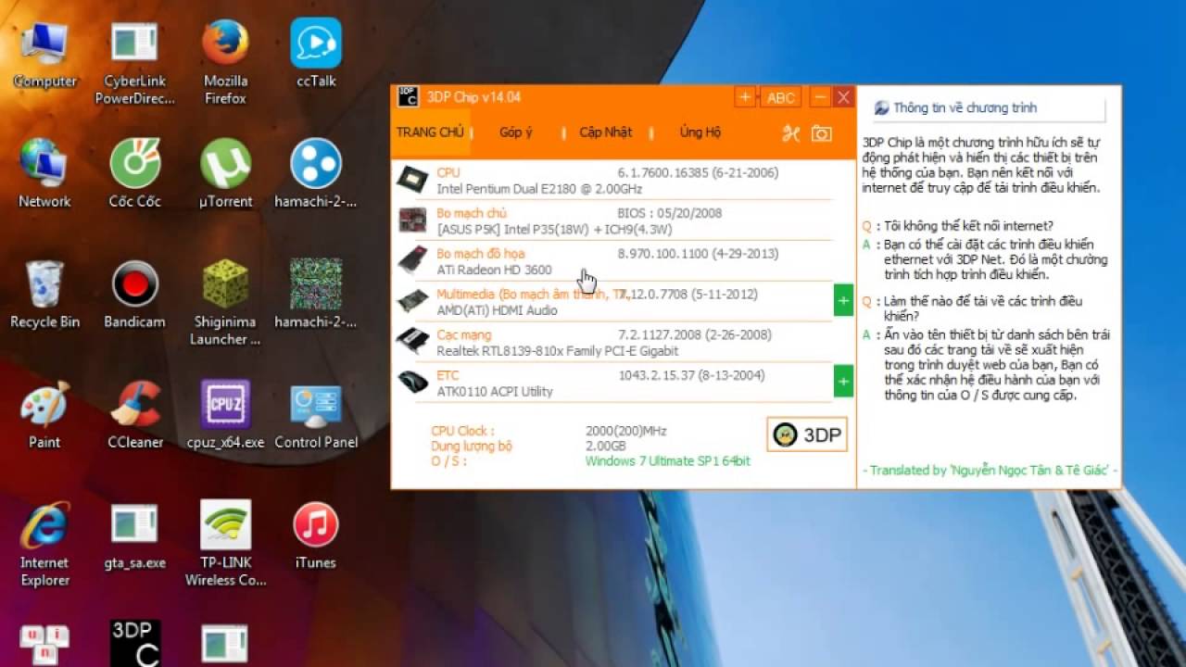This screenshot has height=667, width=1186.
Task: Click the Cạc mạng device link
Action: 464,334
